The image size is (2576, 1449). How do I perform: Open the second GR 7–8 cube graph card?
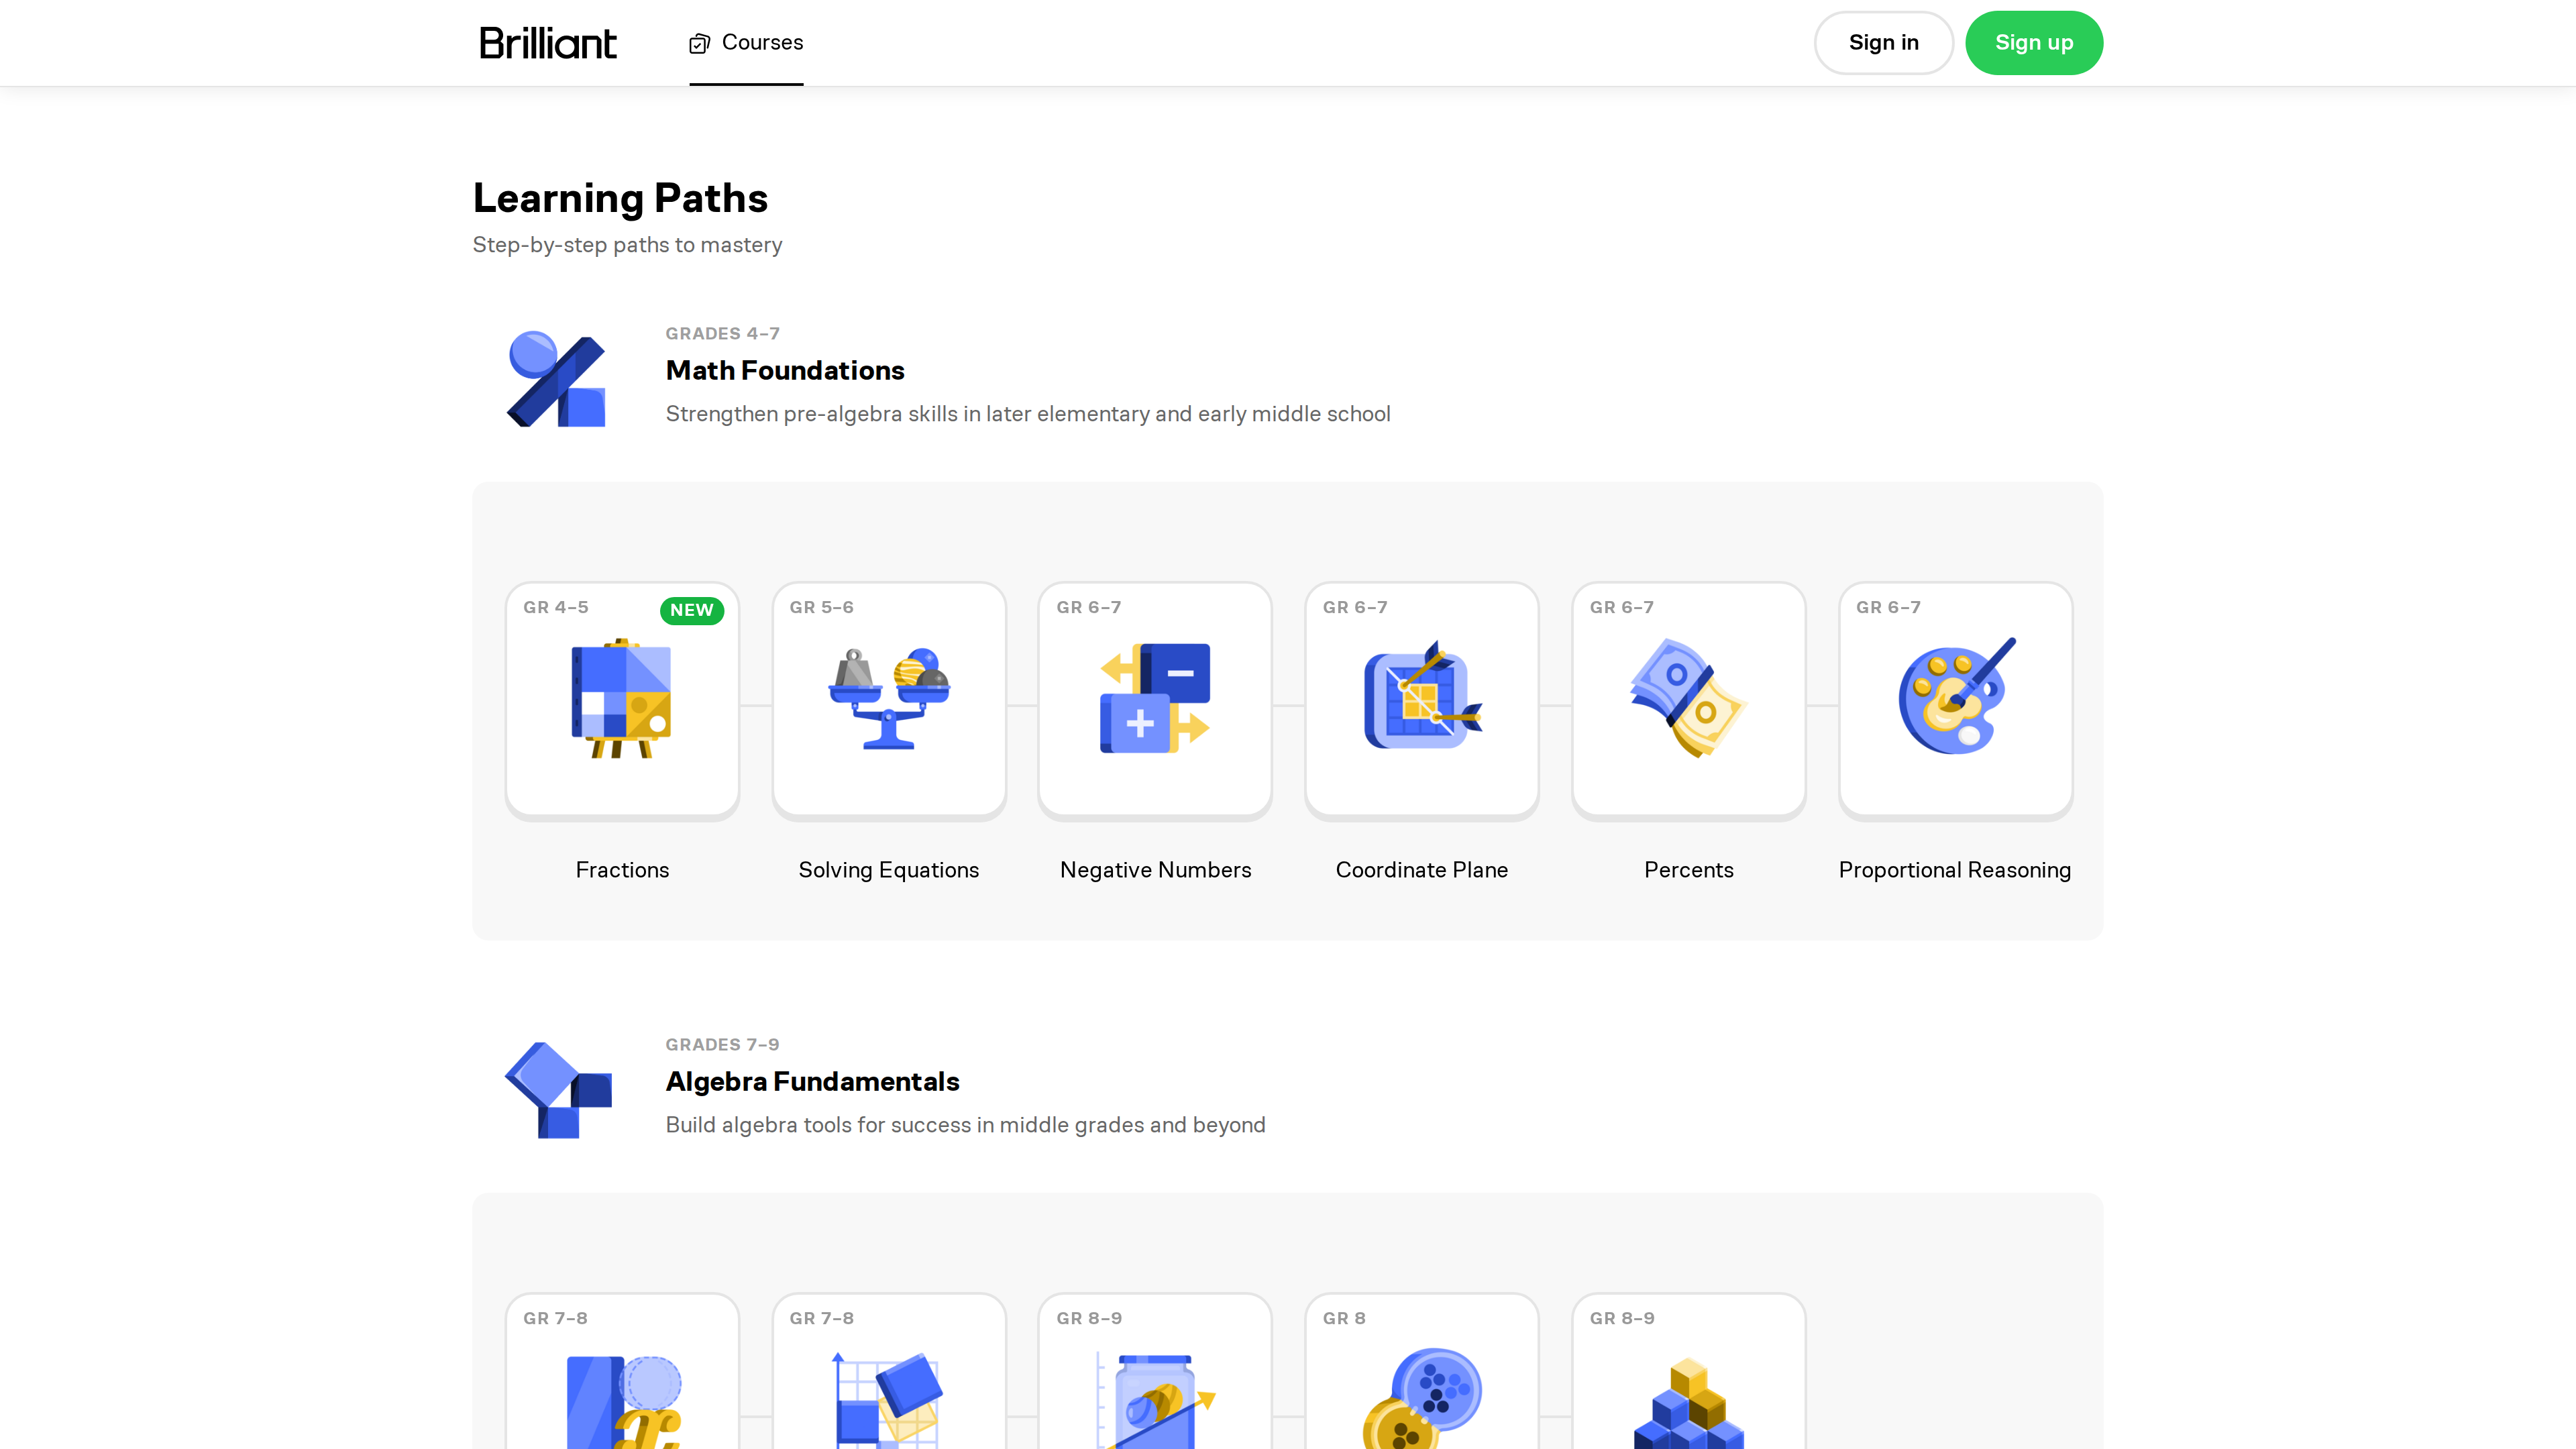click(x=888, y=1371)
